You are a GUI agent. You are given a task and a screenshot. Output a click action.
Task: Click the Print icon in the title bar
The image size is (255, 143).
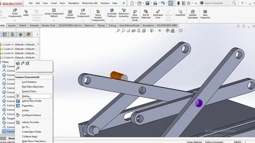click(155, 3)
